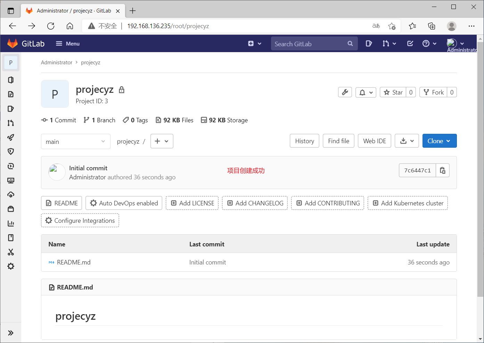Viewport: 484px width, 343px height.
Task: Open the Web IDE button
Action: (x=375, y=141)
